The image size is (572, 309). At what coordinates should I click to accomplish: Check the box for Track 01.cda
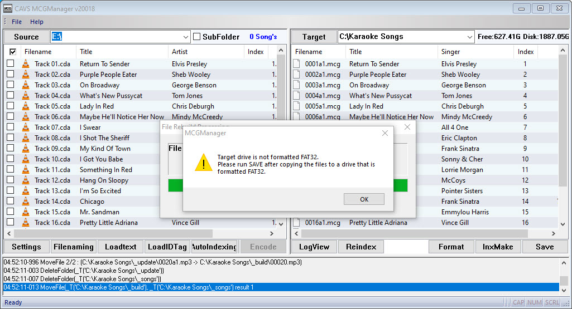coord(10,63)
